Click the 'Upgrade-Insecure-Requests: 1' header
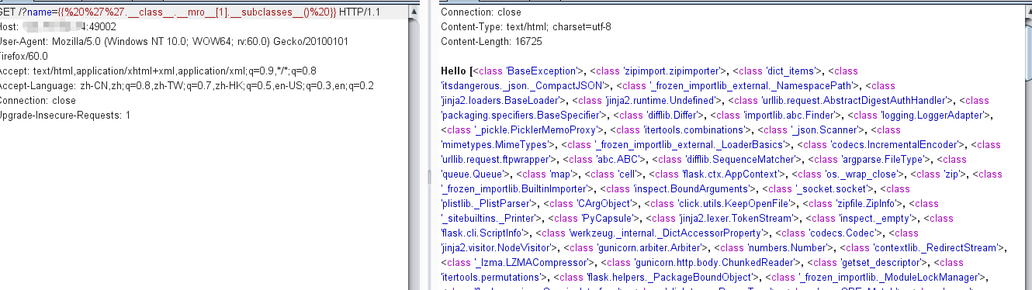This screenshot has width=1032, height=290. click(65, 115)
